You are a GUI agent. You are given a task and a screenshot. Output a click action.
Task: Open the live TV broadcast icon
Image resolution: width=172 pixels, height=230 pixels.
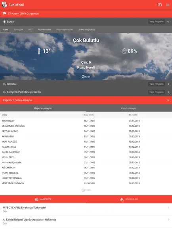click(x=160, y=5)
